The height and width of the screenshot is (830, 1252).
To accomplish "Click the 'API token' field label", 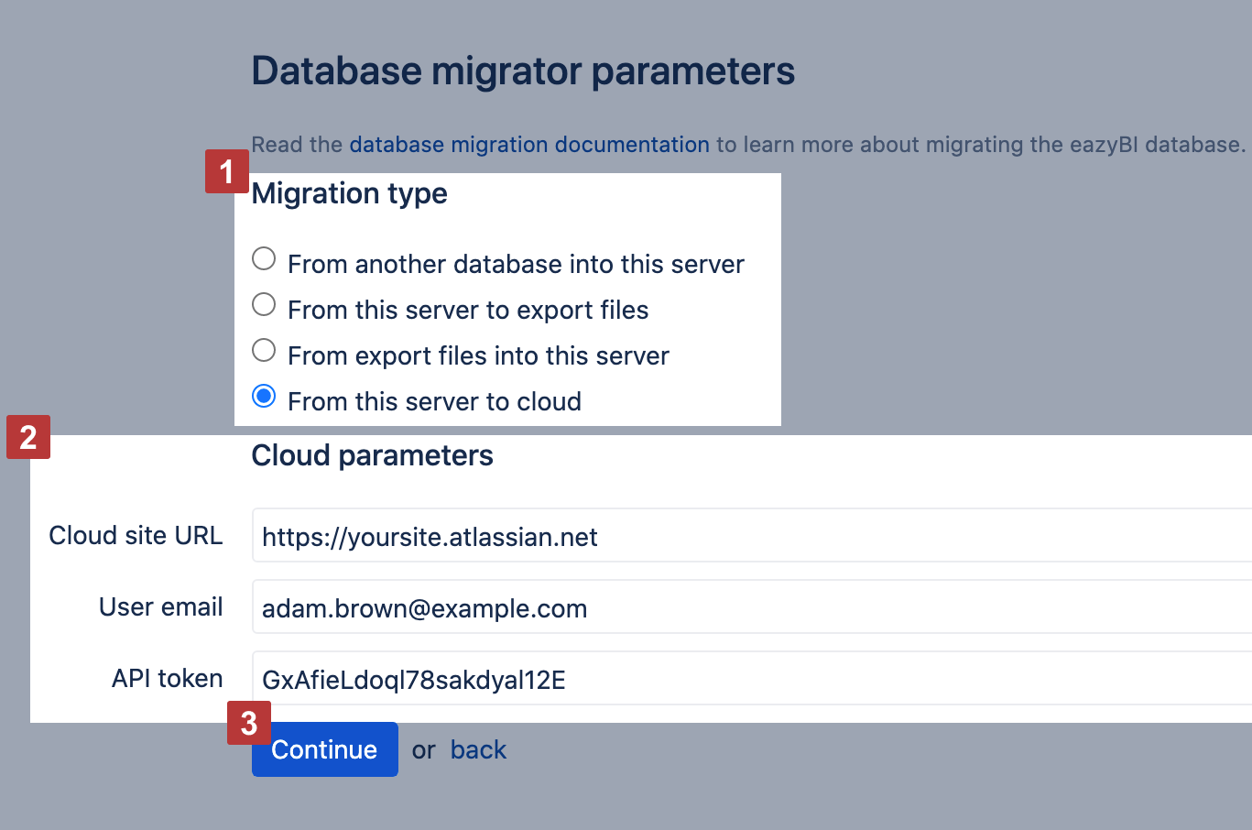I will click(x=168, y=678).
